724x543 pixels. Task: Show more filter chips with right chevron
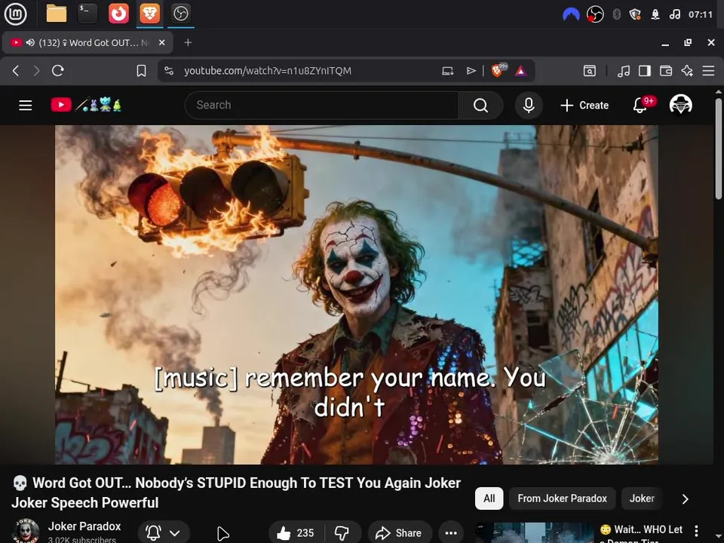click(x=686, y=499)
